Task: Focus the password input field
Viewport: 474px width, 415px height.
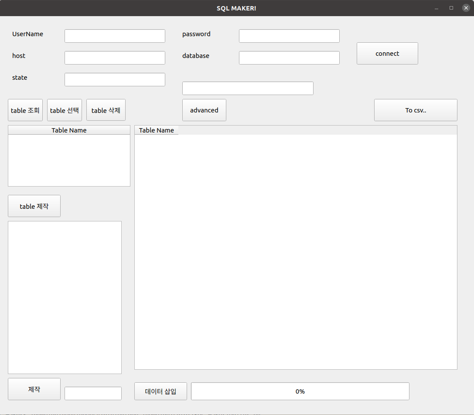Action: (x=289, y=36)
